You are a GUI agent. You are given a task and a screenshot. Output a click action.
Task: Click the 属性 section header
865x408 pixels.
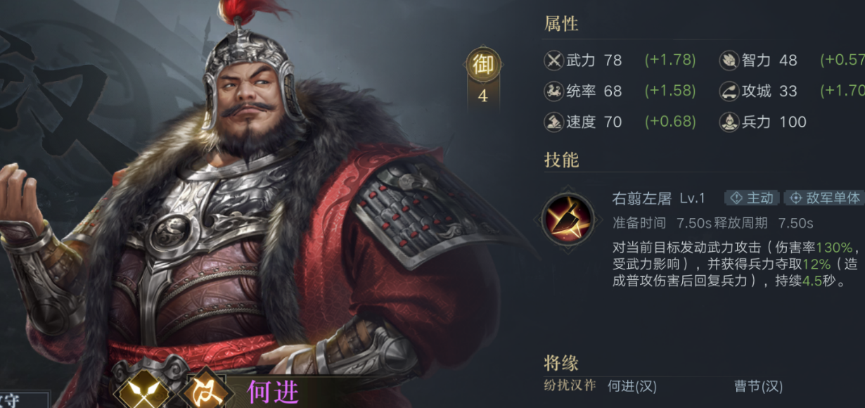(561, 23)
